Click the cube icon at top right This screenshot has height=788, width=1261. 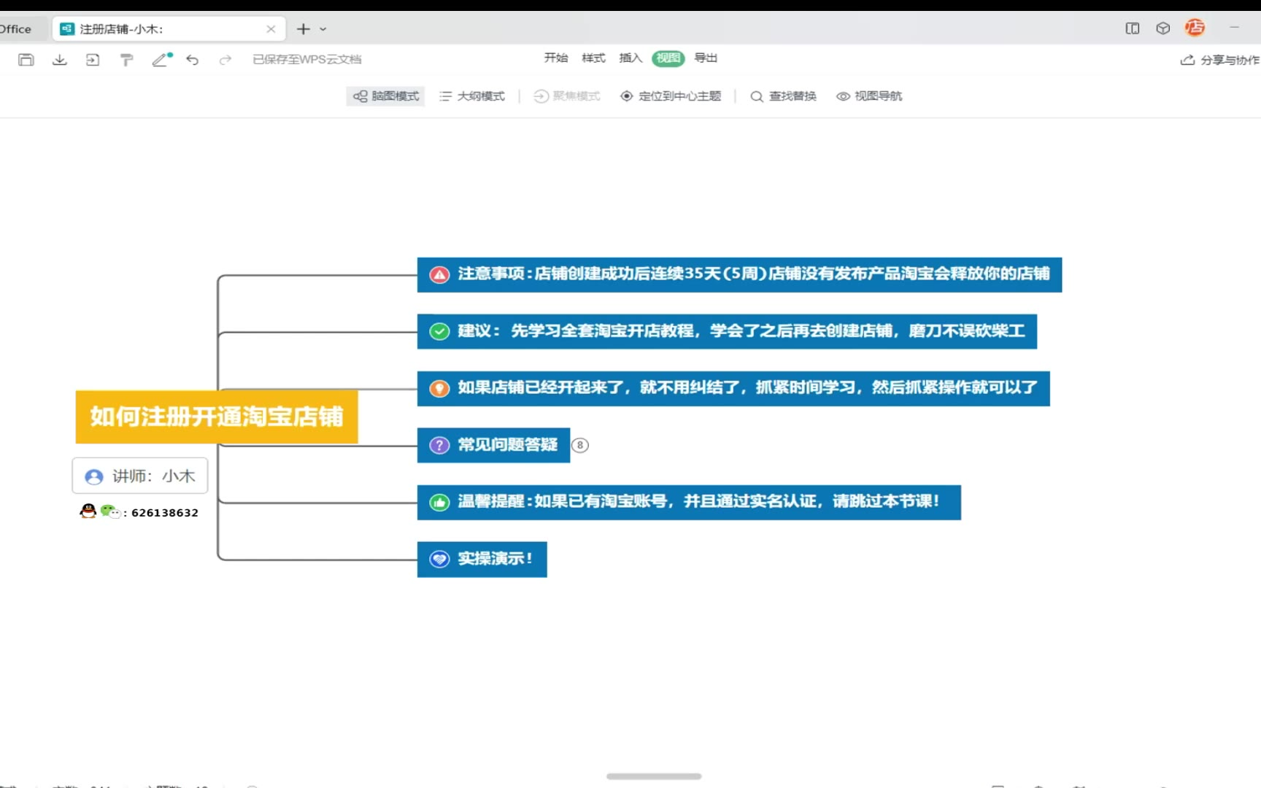click(1163, 28)
